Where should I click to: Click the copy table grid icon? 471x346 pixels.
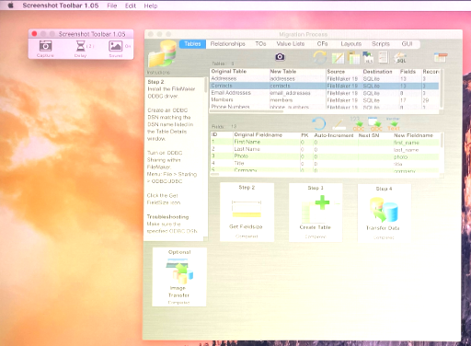pyautogui.click(x=354, y=58)
